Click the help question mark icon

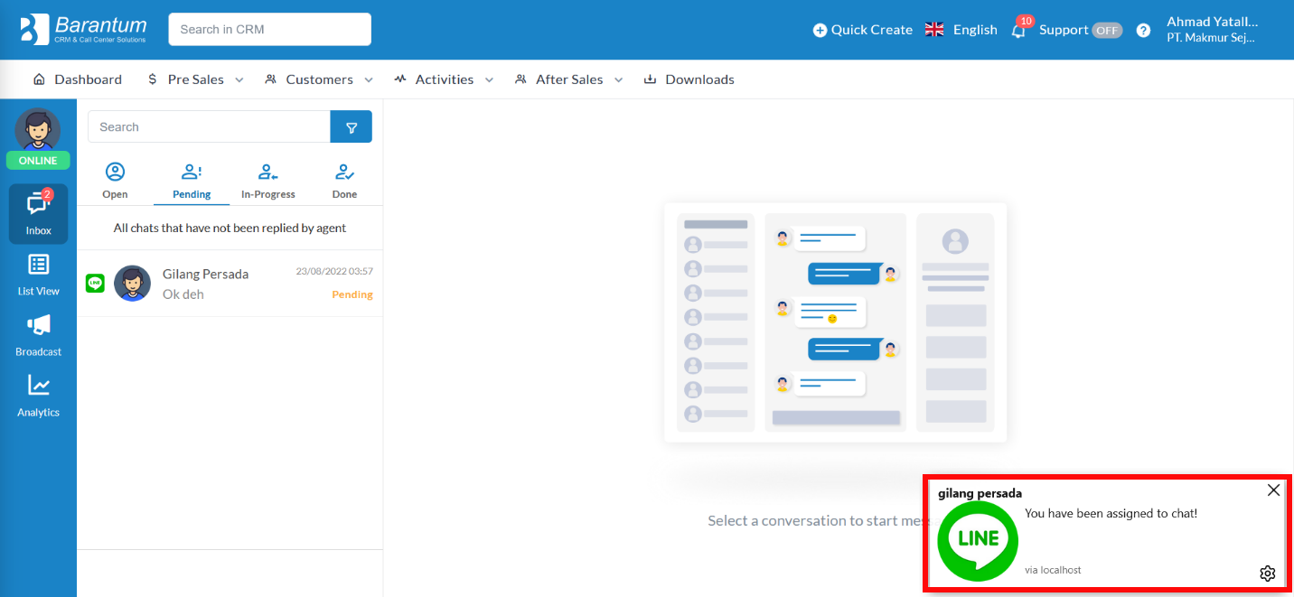(x=1143, y=30)
